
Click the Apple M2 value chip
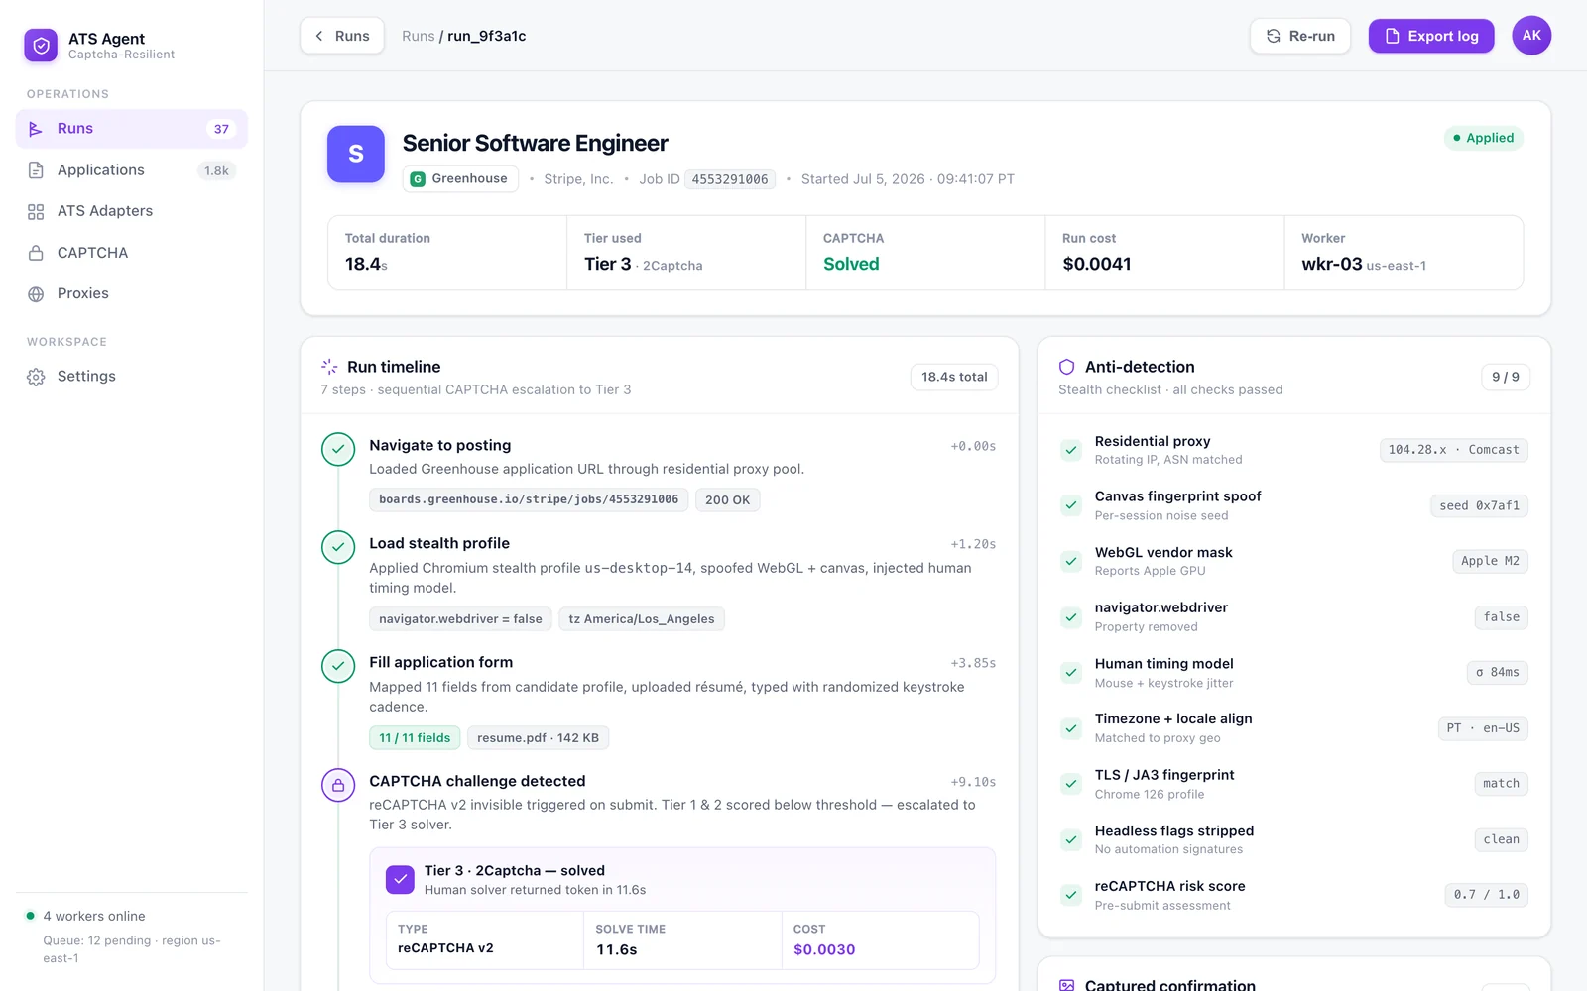click(1490, 561)
